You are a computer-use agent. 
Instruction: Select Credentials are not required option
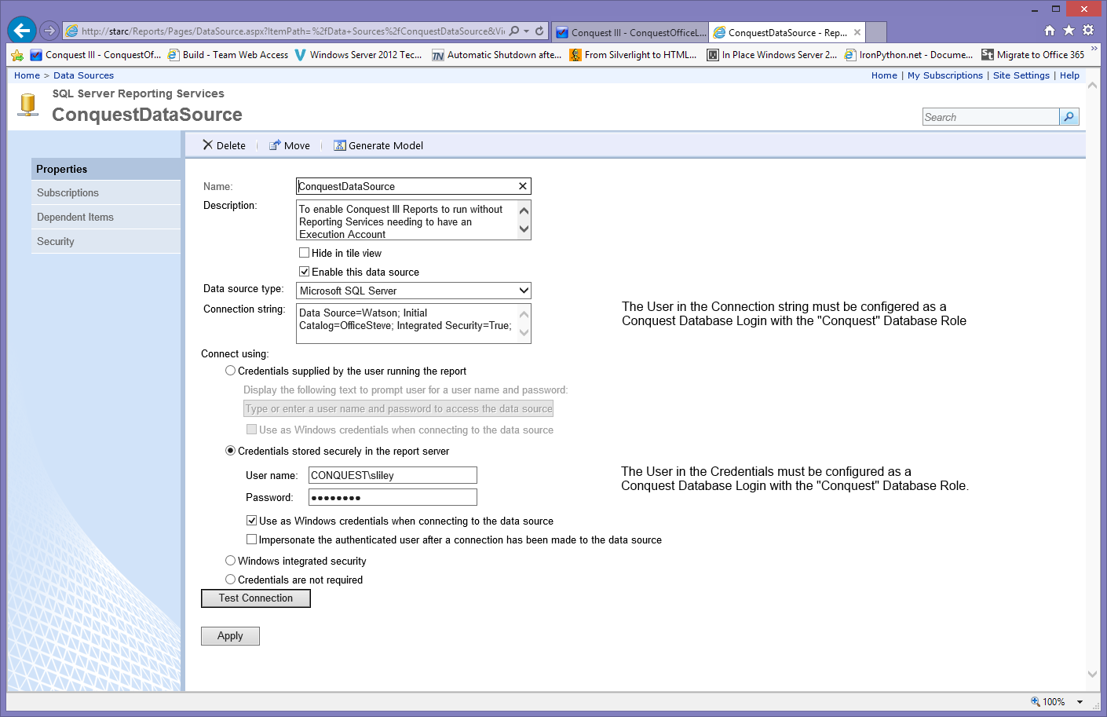[x=230, y=580]
